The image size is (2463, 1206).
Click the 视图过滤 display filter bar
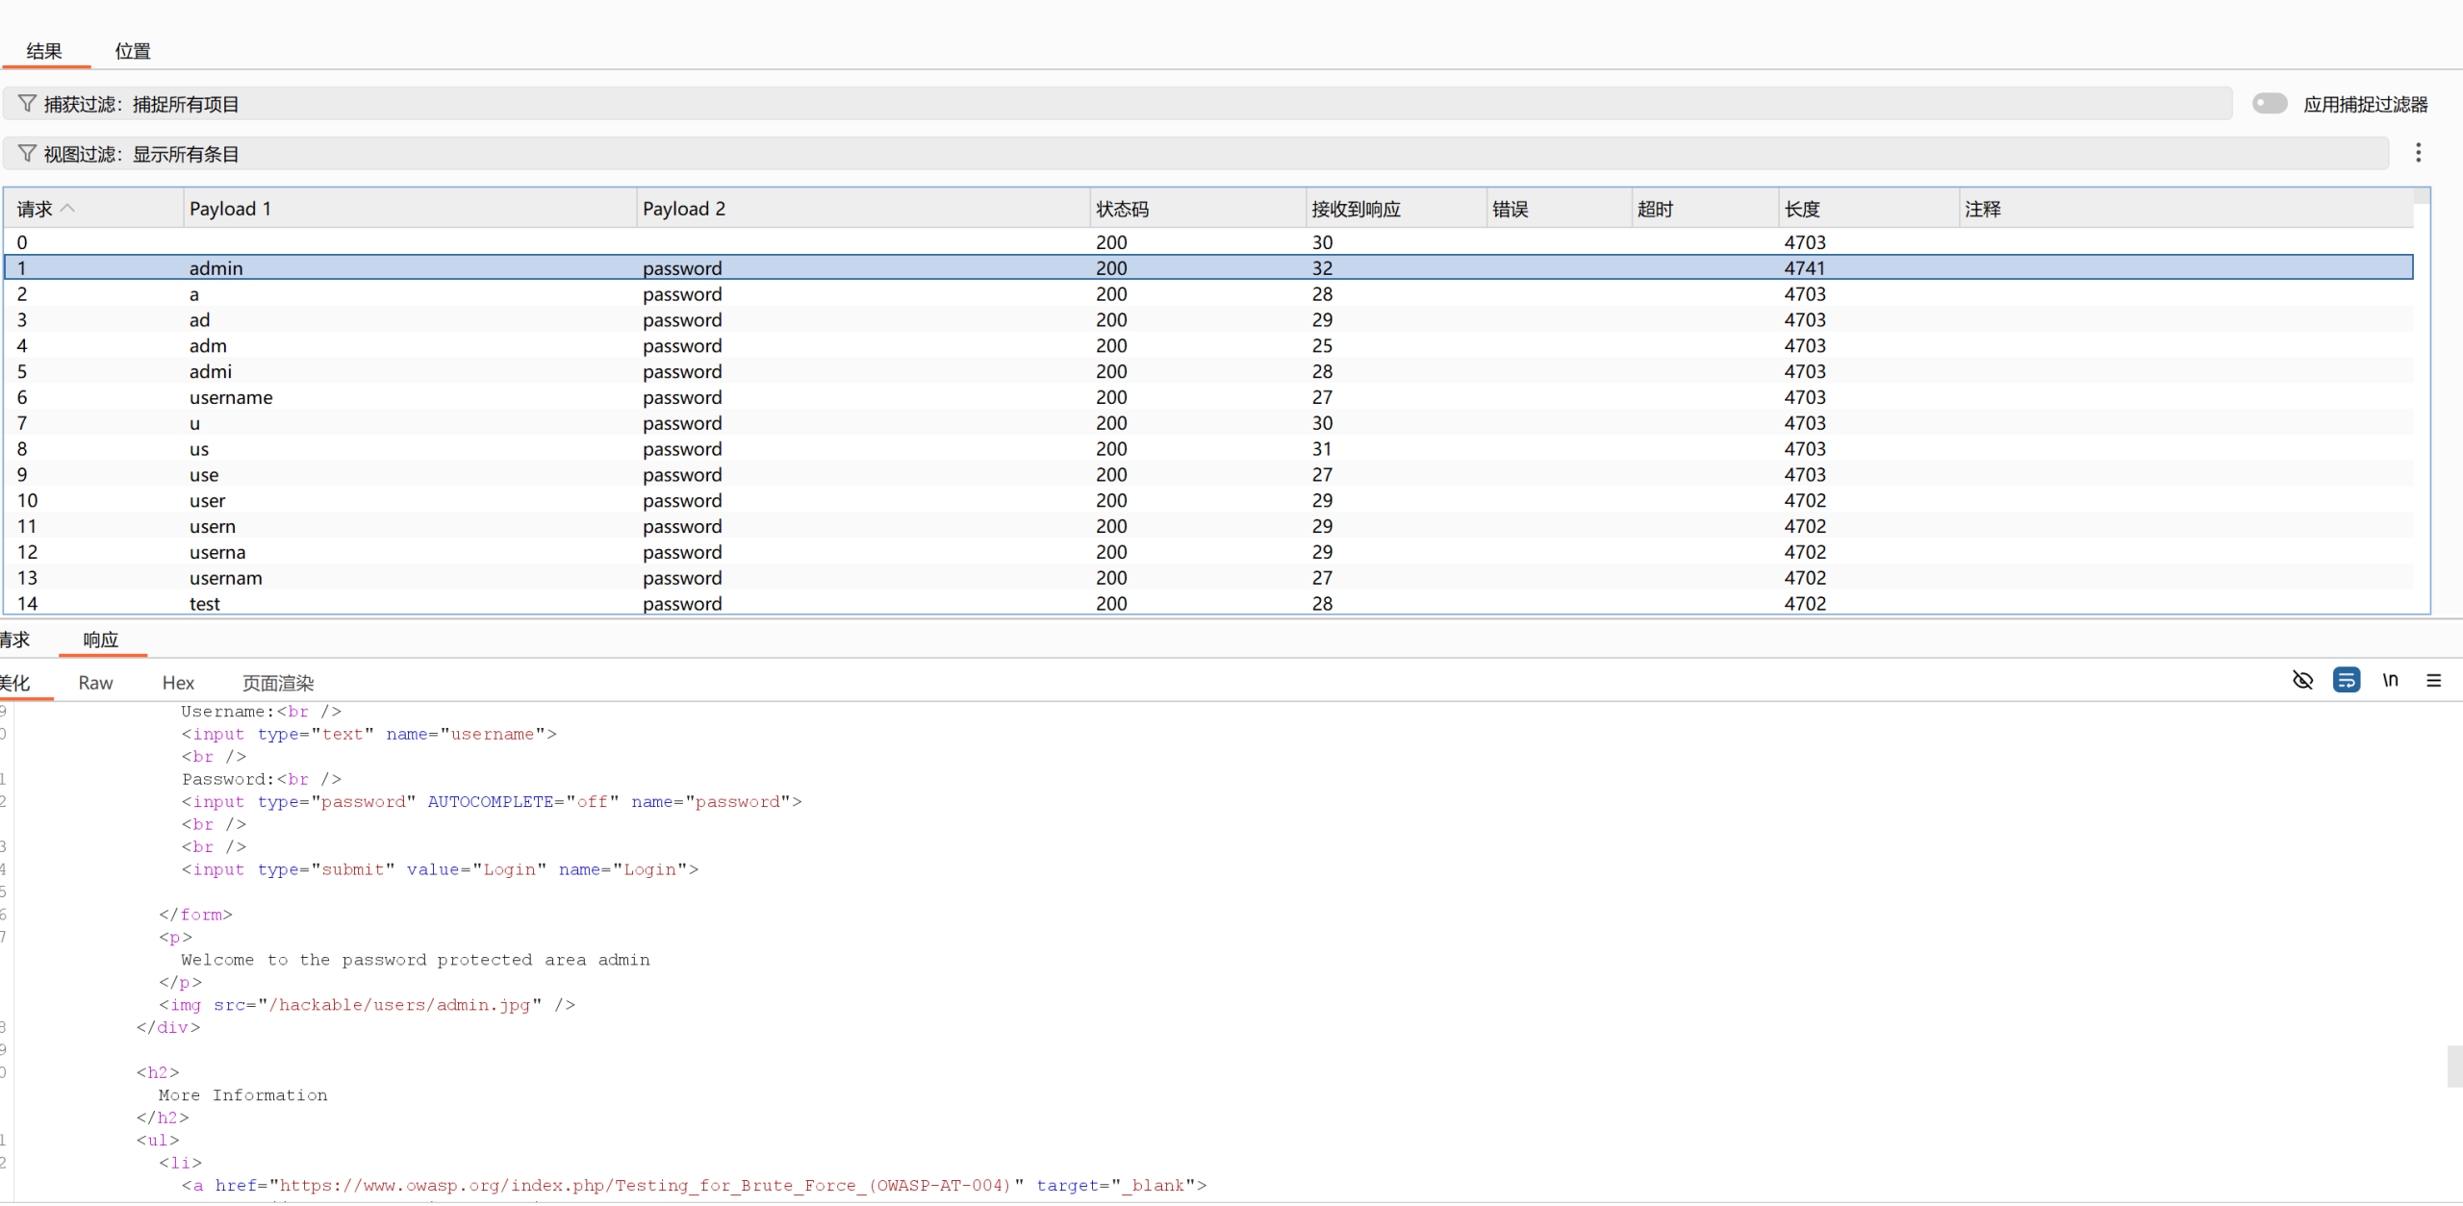click(x=1193, y=154)
